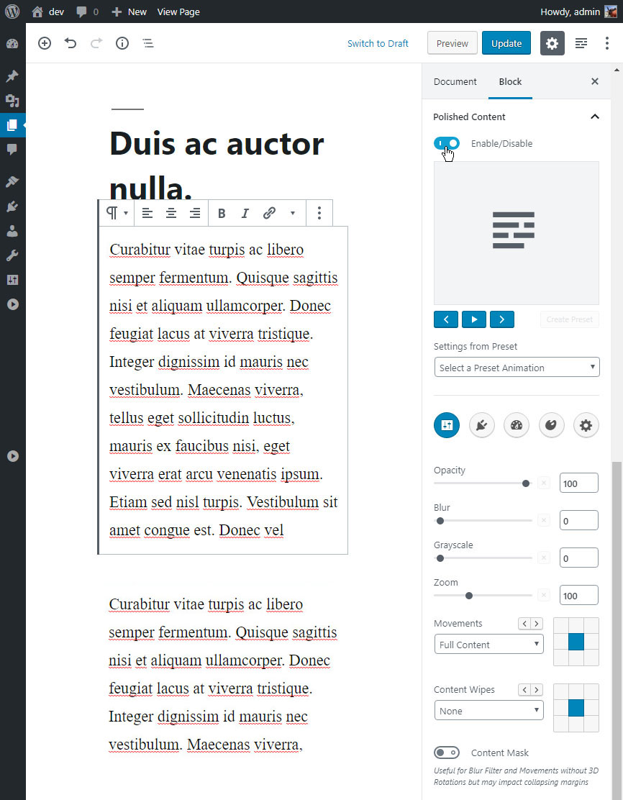Play the animation preview
The width and height of the screenshot is (623, 800).
click(474, 319)
